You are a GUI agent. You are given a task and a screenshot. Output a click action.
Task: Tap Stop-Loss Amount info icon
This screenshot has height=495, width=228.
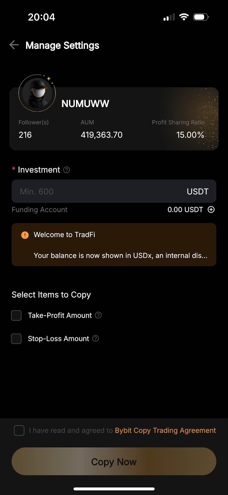click(x=96, y=338)
